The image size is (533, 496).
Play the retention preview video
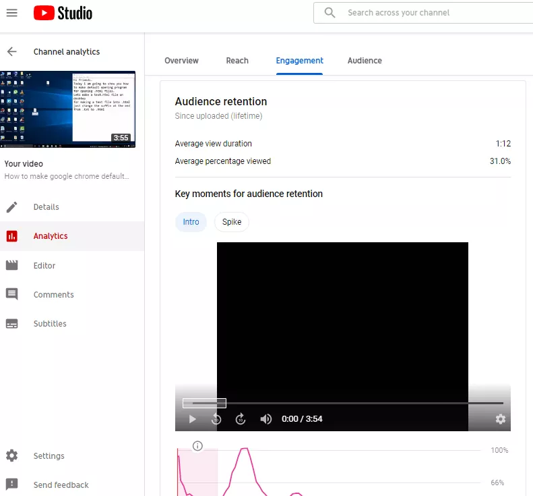pos(193,418)
